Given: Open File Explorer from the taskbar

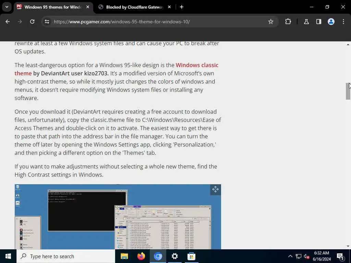Looking at the screenshot, I should tap(124, 256).
